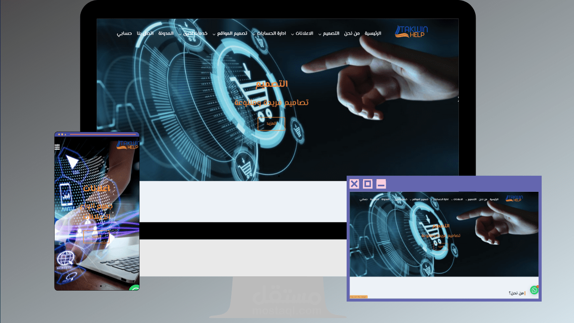Click the Takwin Help logo on the phone mockup
The height and width of the screenshot is (323, 574).
(x=127, y=145)
